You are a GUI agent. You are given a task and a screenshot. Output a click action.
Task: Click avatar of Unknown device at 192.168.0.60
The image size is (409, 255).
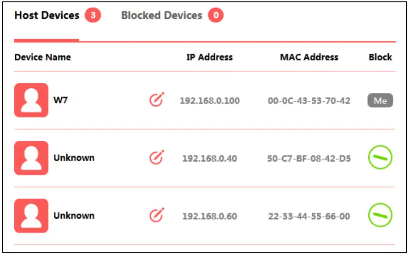[x=31, y=215]
